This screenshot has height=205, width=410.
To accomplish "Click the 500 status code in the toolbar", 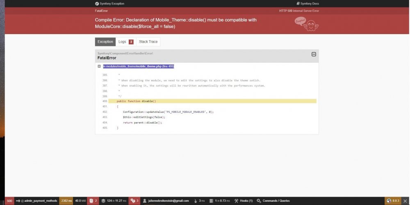I will (9, 201).
